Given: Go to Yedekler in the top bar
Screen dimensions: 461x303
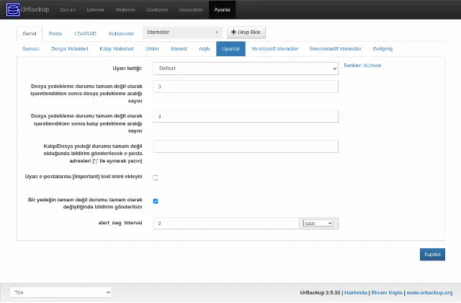Looking at the screenshot, I should pyautogui.click(x=125, y=9).
